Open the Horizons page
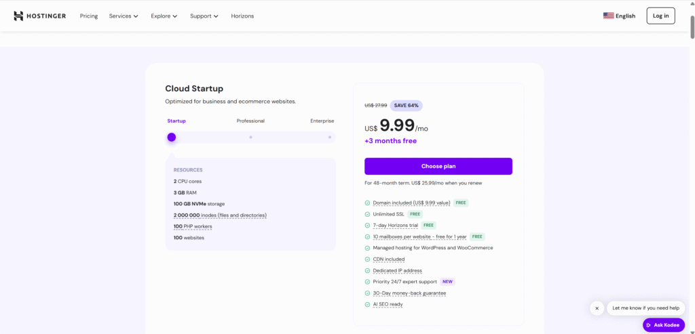The width and height of the screenshot is (695, 334). 242,16
